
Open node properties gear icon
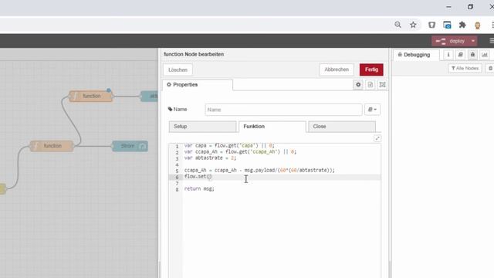coord(358,85)
